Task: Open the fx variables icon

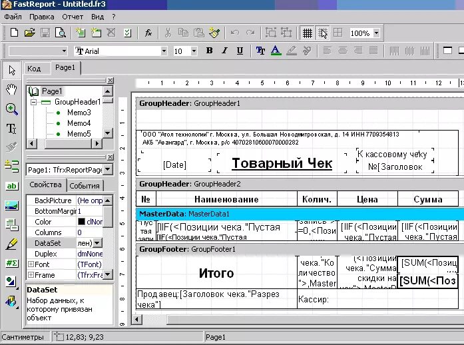Action: [x=148, y=33]
